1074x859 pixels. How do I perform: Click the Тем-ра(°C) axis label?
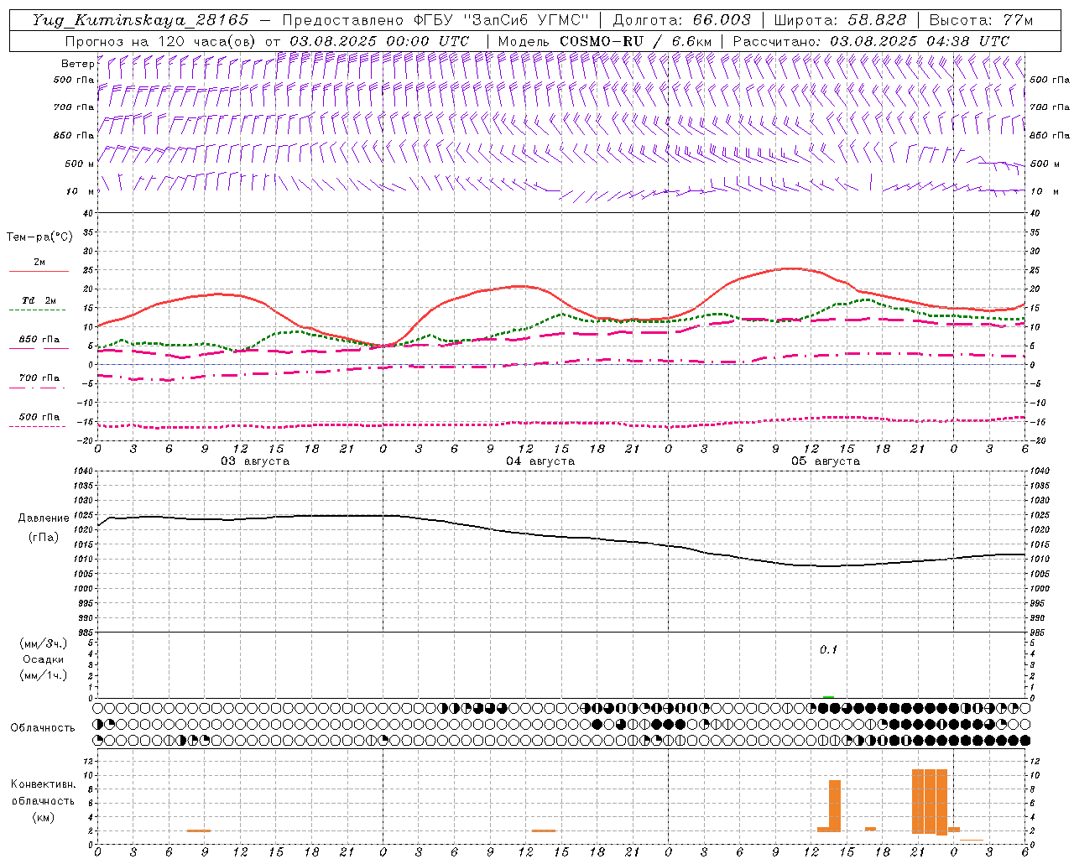pyautogui.click(x=39, y=237)
